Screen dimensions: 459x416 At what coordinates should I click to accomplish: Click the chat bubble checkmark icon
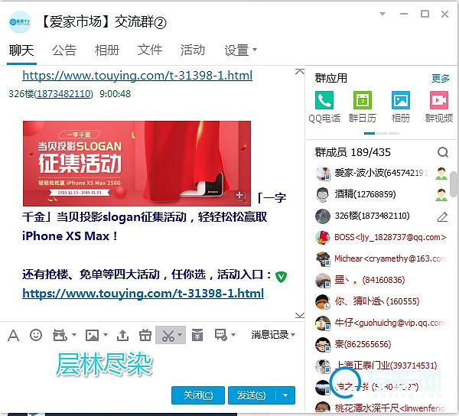[221, 335]
